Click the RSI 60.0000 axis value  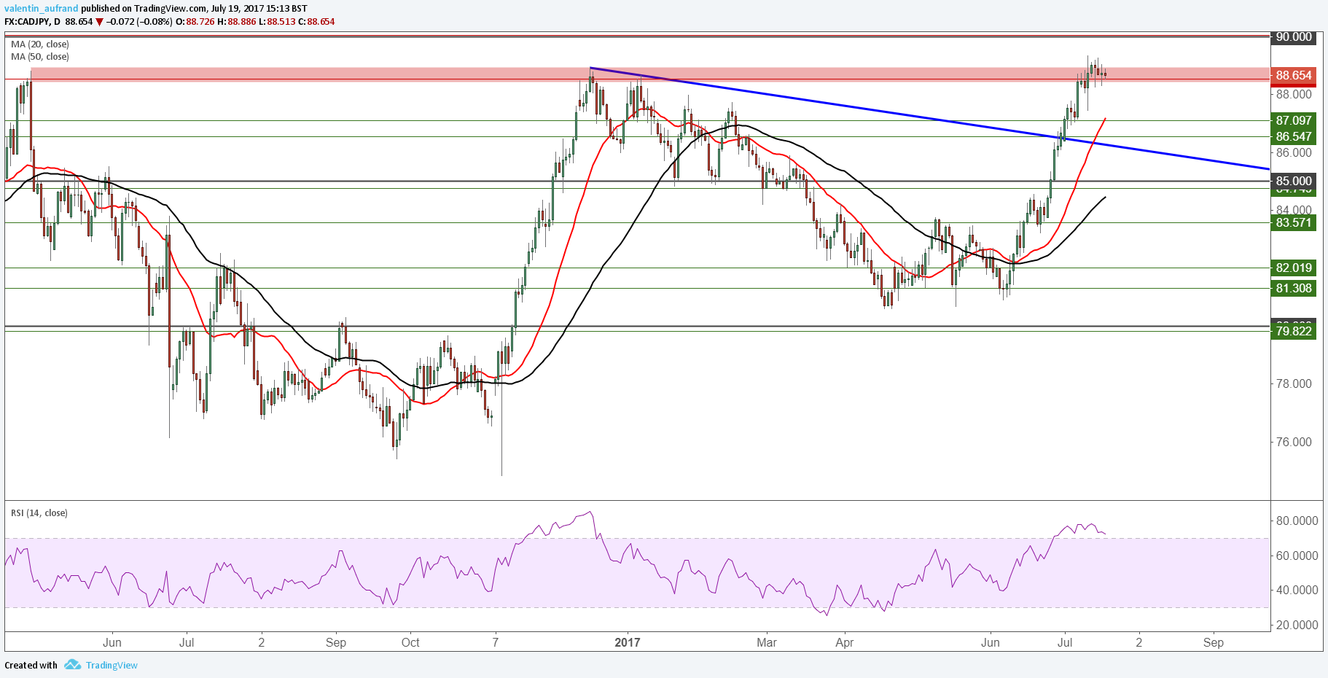coord(1297,556)
